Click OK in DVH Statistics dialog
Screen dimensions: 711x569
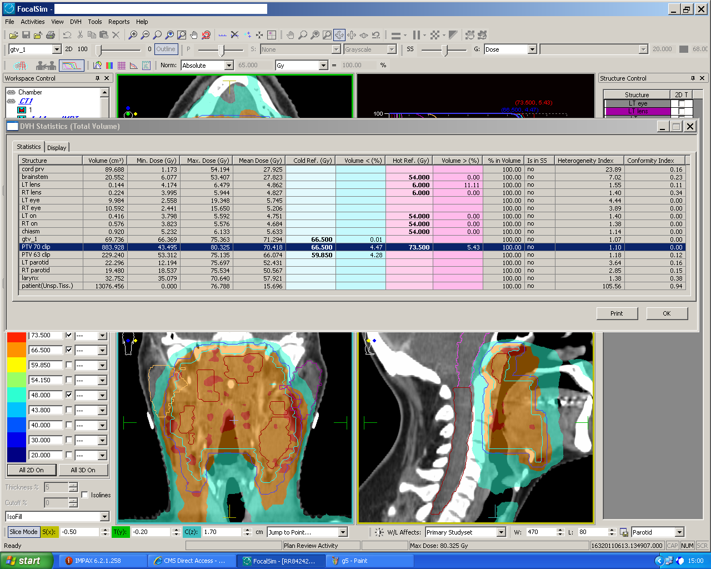coord(667,313)
